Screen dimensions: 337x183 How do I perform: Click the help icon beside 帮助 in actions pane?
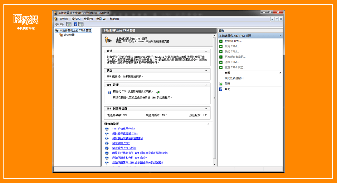click(x=221, y=89)
